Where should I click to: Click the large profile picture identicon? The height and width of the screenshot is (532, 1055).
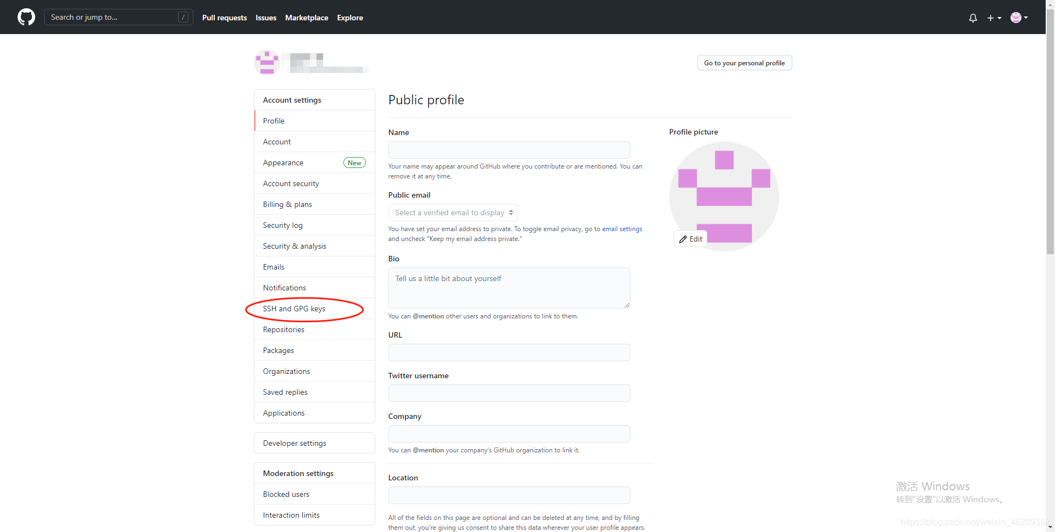(x=724, y=197)
